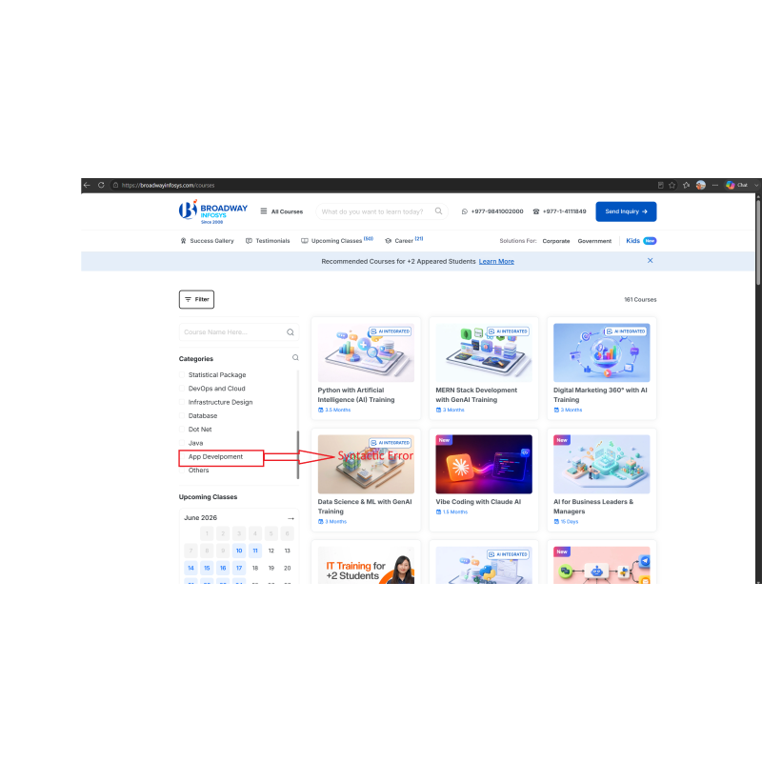762x762 pixels.
Task: Click the magnifier in Course Name field
Action: [291, 331]
